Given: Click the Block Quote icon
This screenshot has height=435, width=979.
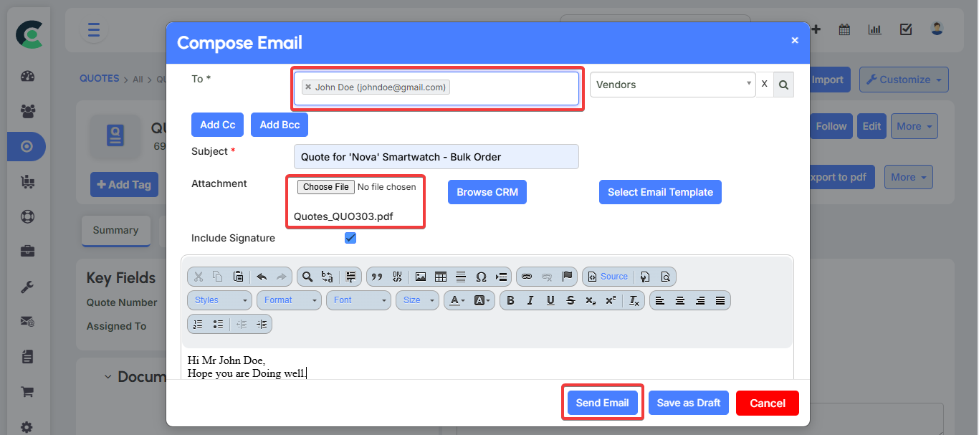Looking at the screenshot, I should pos(376,277).
